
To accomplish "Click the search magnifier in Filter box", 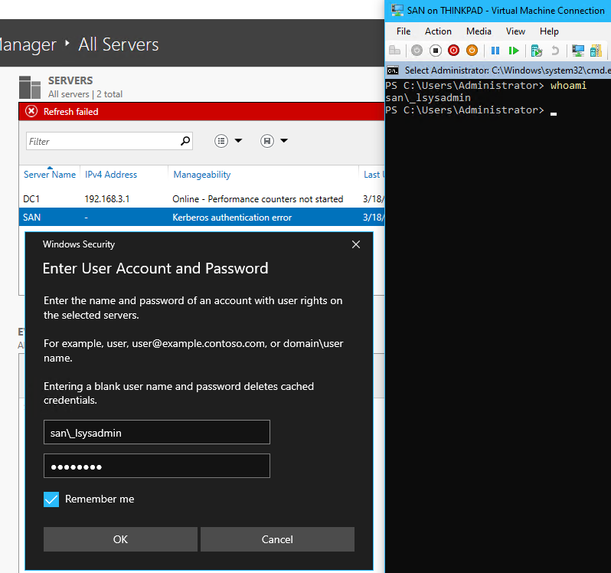I will pos(185,141).
